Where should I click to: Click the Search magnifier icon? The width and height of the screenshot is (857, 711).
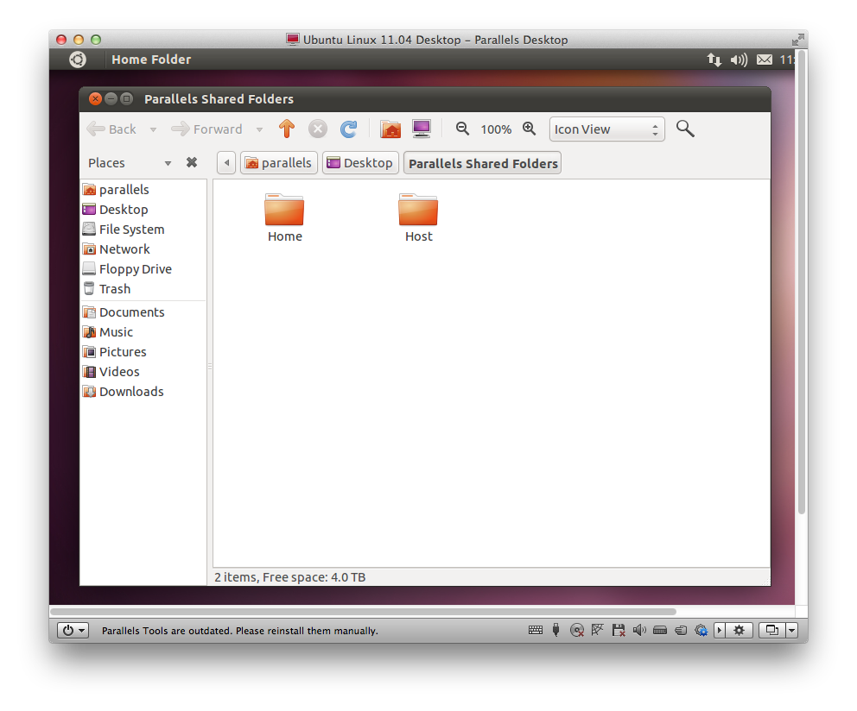(x=685, y=129)
